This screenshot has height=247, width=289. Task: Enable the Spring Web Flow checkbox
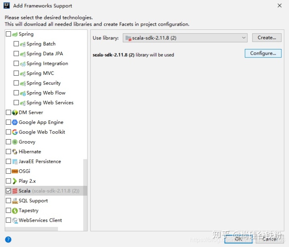point(16,93)
